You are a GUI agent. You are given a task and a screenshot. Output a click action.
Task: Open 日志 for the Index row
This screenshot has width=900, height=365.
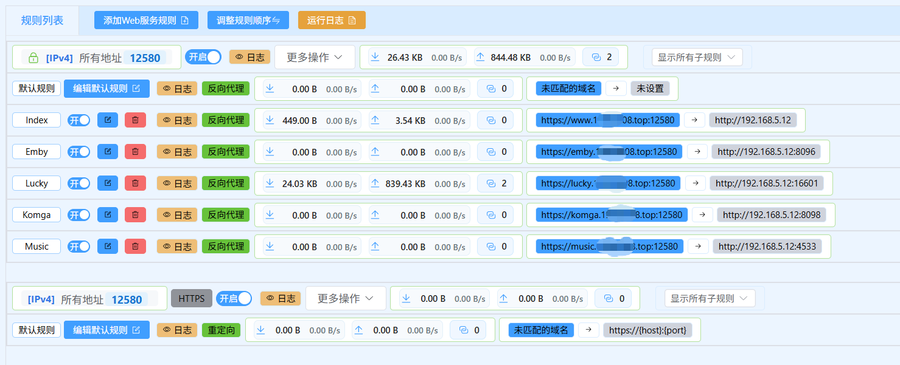177,120
